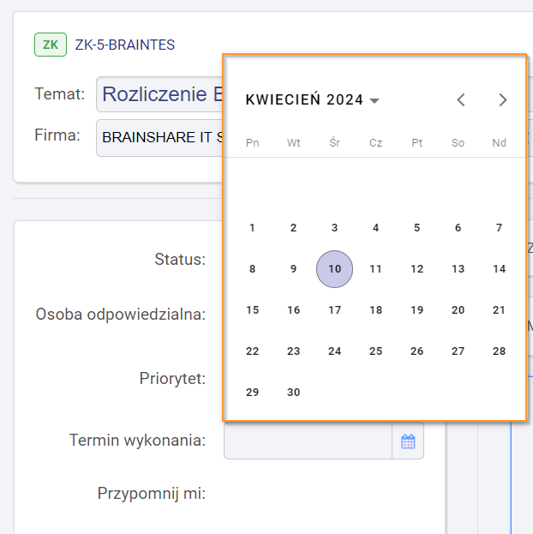Select April 17 in the calendar

[x=334, y=310]
